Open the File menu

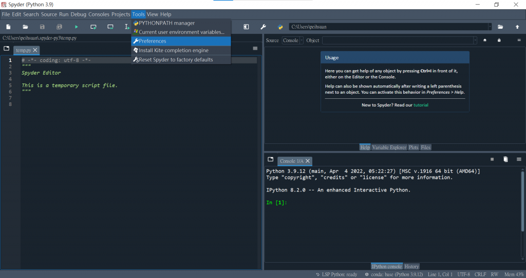[6, 14]
